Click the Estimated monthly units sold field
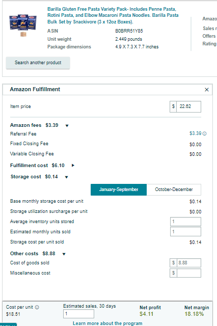Viewport: 217px width, 326px height. point(185,232)
